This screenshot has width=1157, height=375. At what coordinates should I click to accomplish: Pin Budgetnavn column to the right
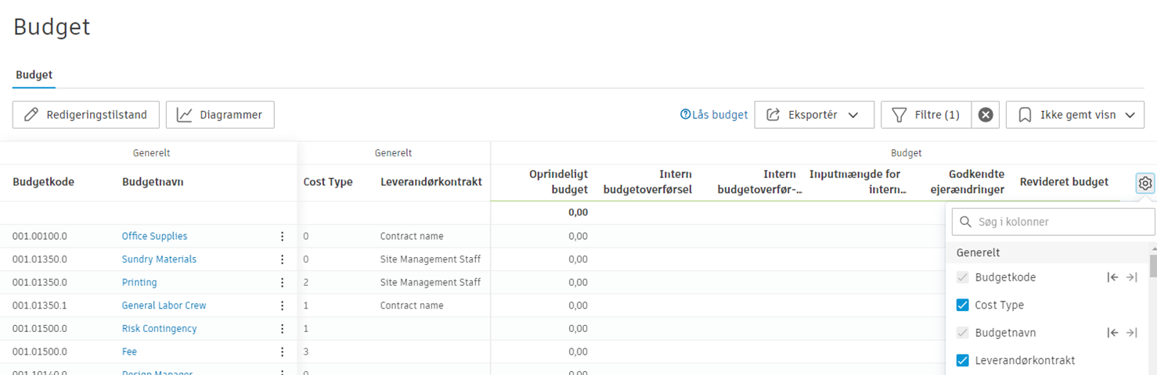click(1131, 333)
